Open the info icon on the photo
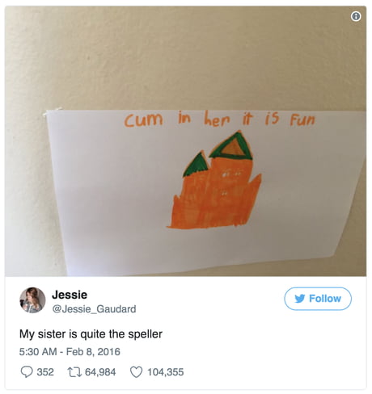Viewport: 372px width, 394px height. (356, 16)
